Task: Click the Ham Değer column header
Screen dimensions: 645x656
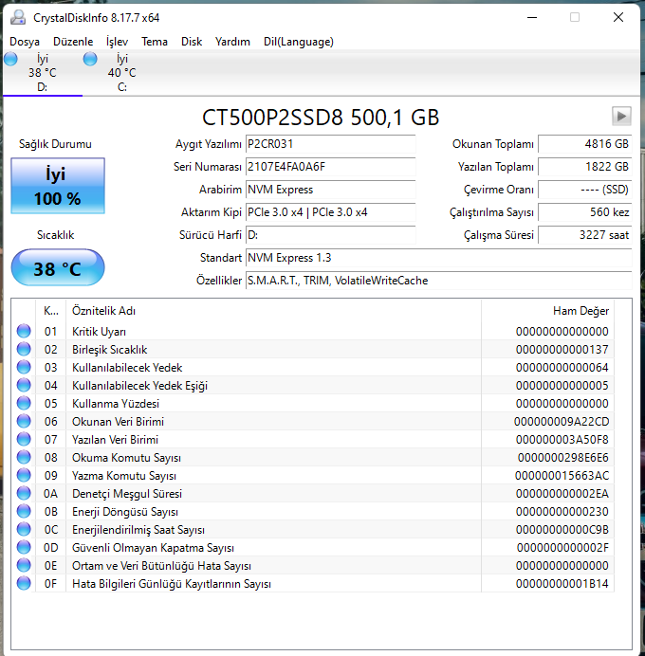Action: tap(547, 311)
